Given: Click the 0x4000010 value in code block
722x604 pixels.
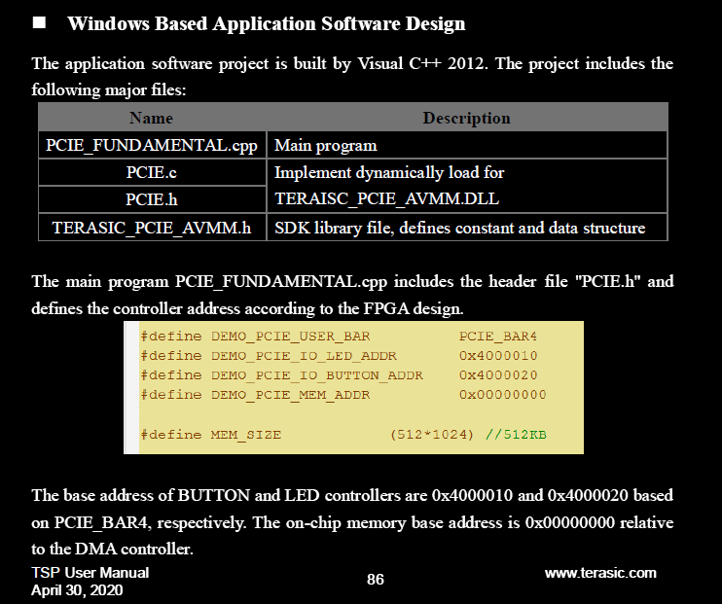Looking at the screenshot, I should (x=498, y=356).
